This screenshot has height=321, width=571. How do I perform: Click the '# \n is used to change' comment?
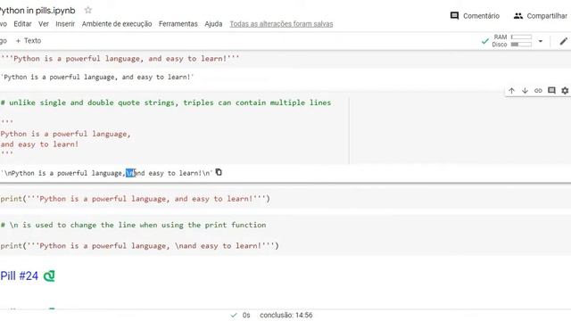[133, 225]
